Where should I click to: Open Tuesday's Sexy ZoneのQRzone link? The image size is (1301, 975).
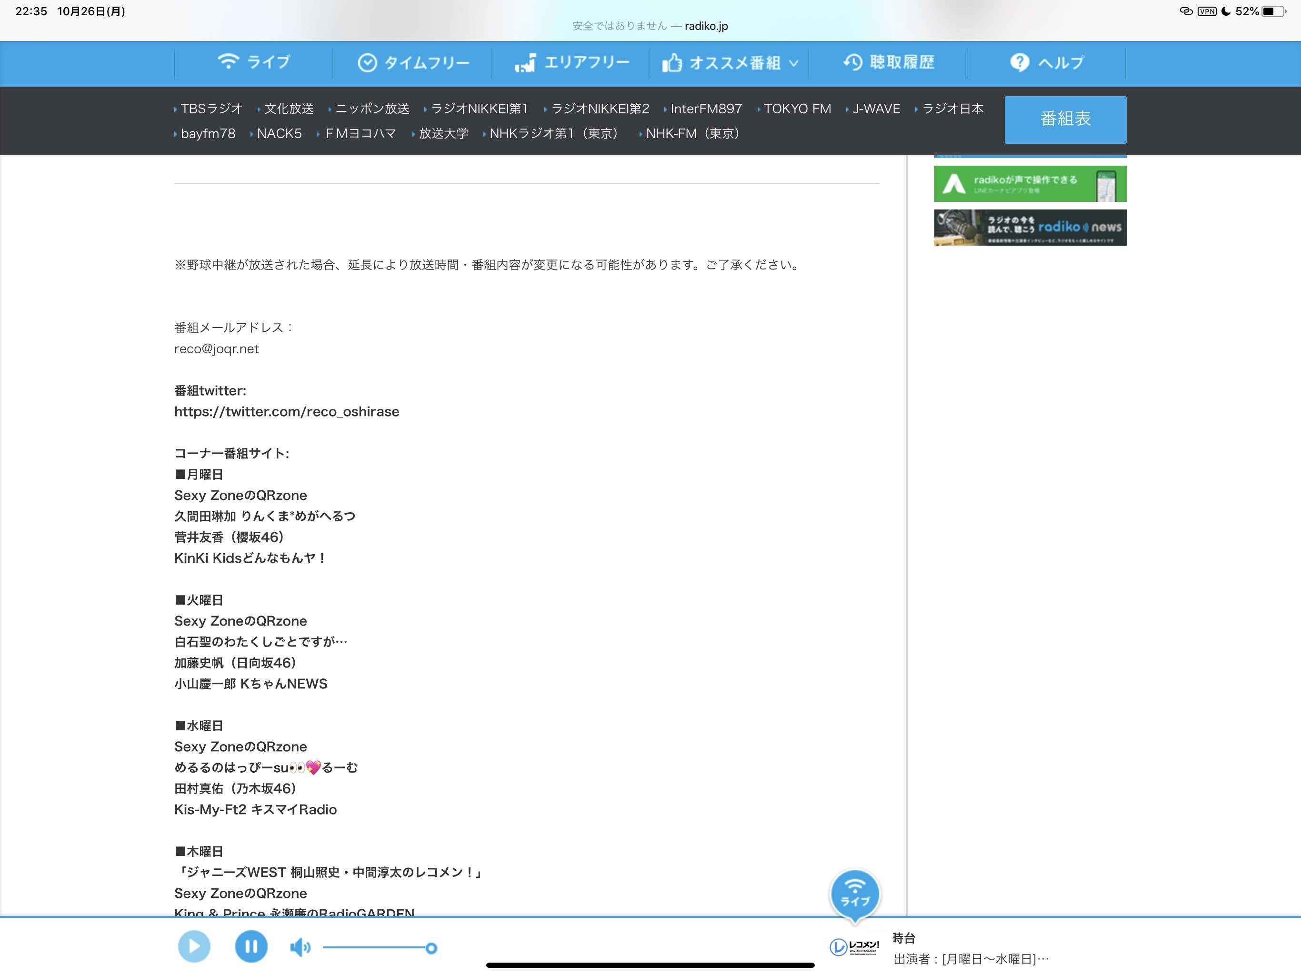point(240,621)
